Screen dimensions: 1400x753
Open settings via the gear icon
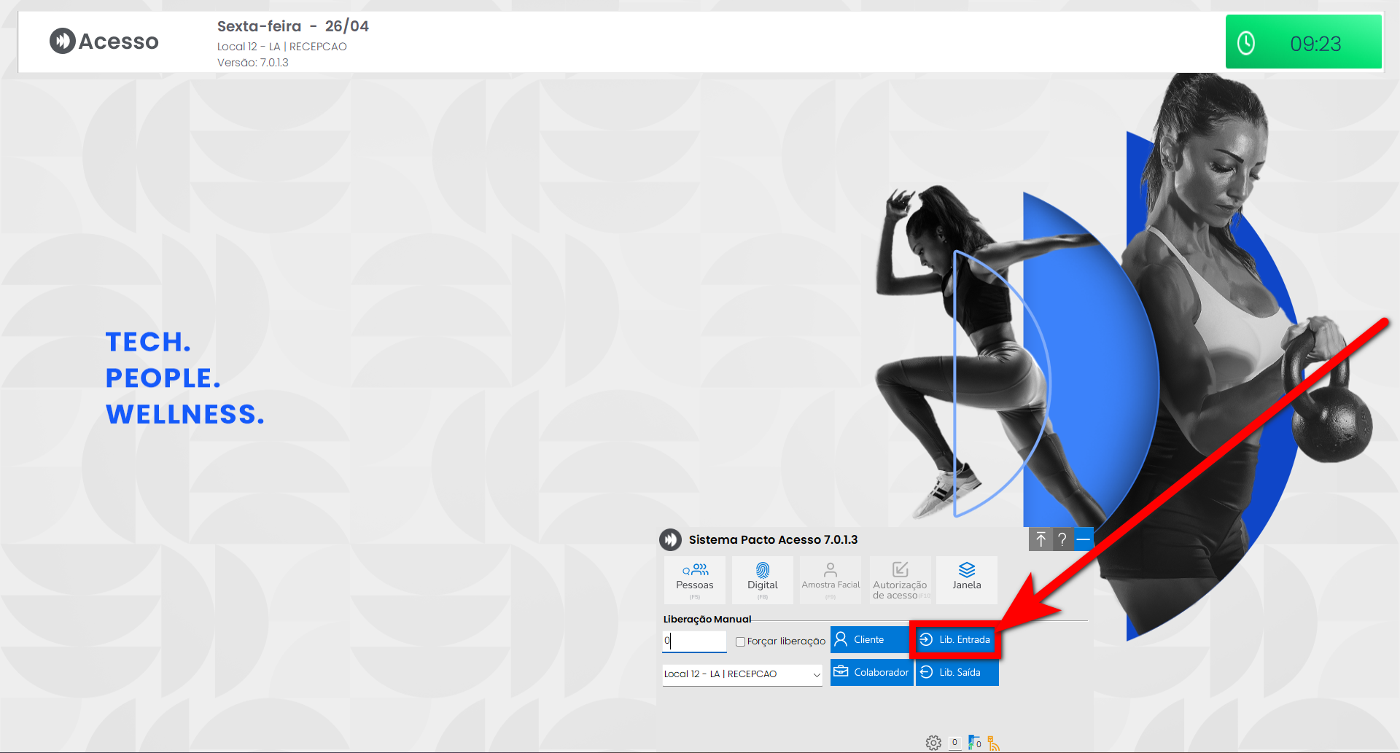pos(933,743)
